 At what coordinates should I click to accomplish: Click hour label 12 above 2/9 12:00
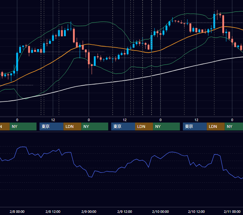coord(125,120)
